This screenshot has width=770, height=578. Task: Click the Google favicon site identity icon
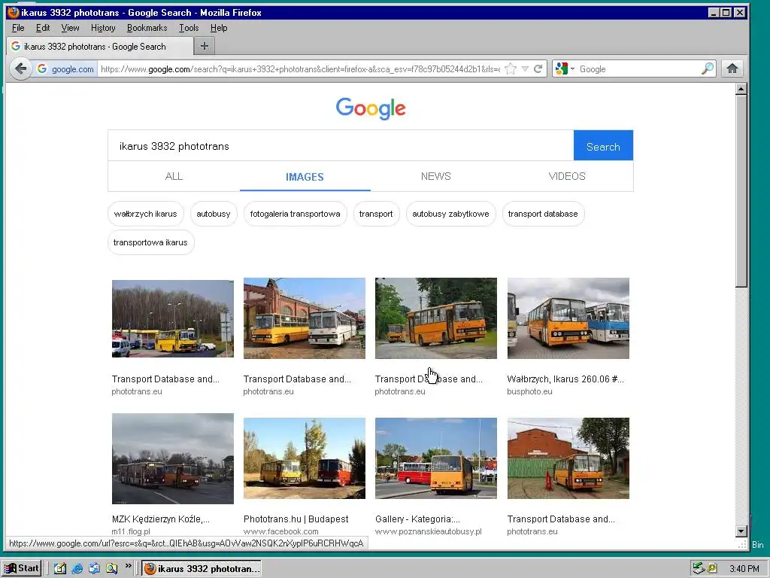(x=42, y=68)
